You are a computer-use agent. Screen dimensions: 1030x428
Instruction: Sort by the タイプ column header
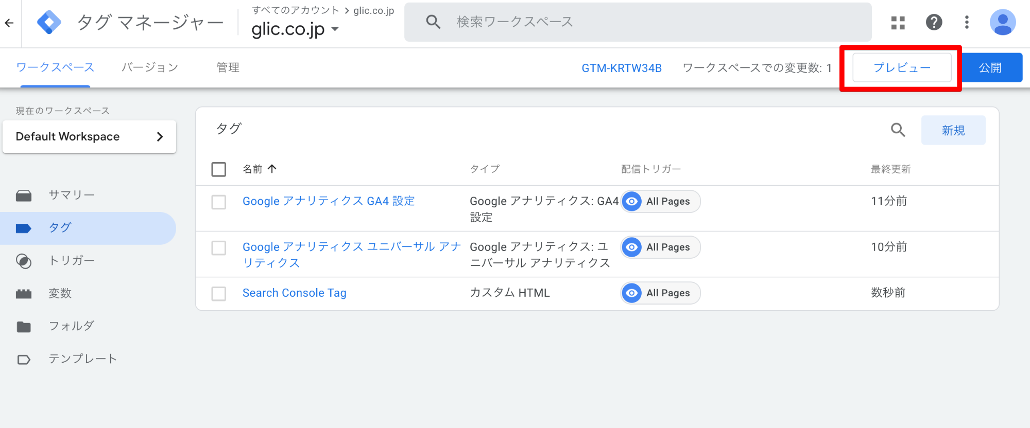point(485,169)
